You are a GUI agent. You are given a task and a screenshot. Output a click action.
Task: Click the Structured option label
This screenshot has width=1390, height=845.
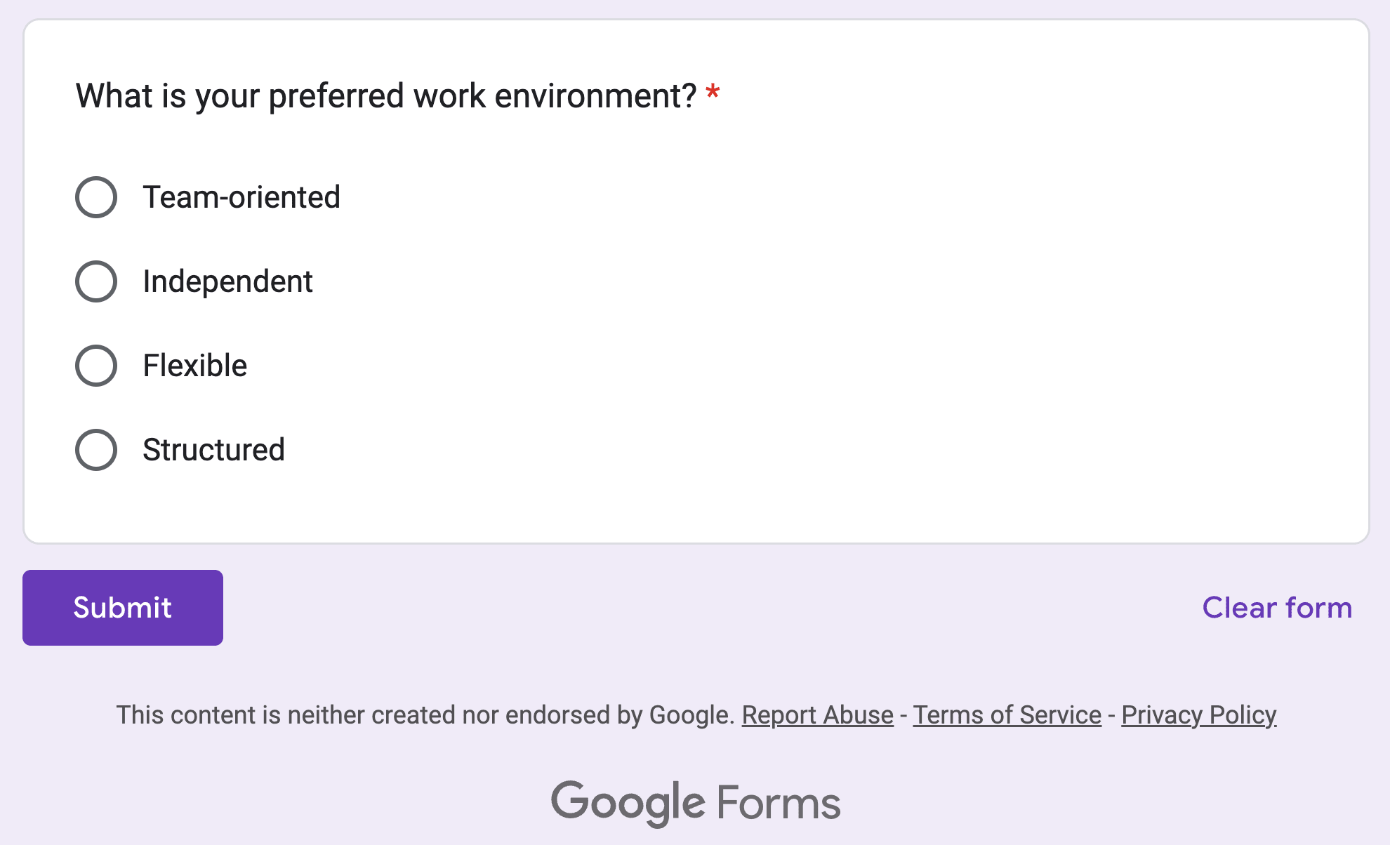pyautogui.click(x=214, y=450)
